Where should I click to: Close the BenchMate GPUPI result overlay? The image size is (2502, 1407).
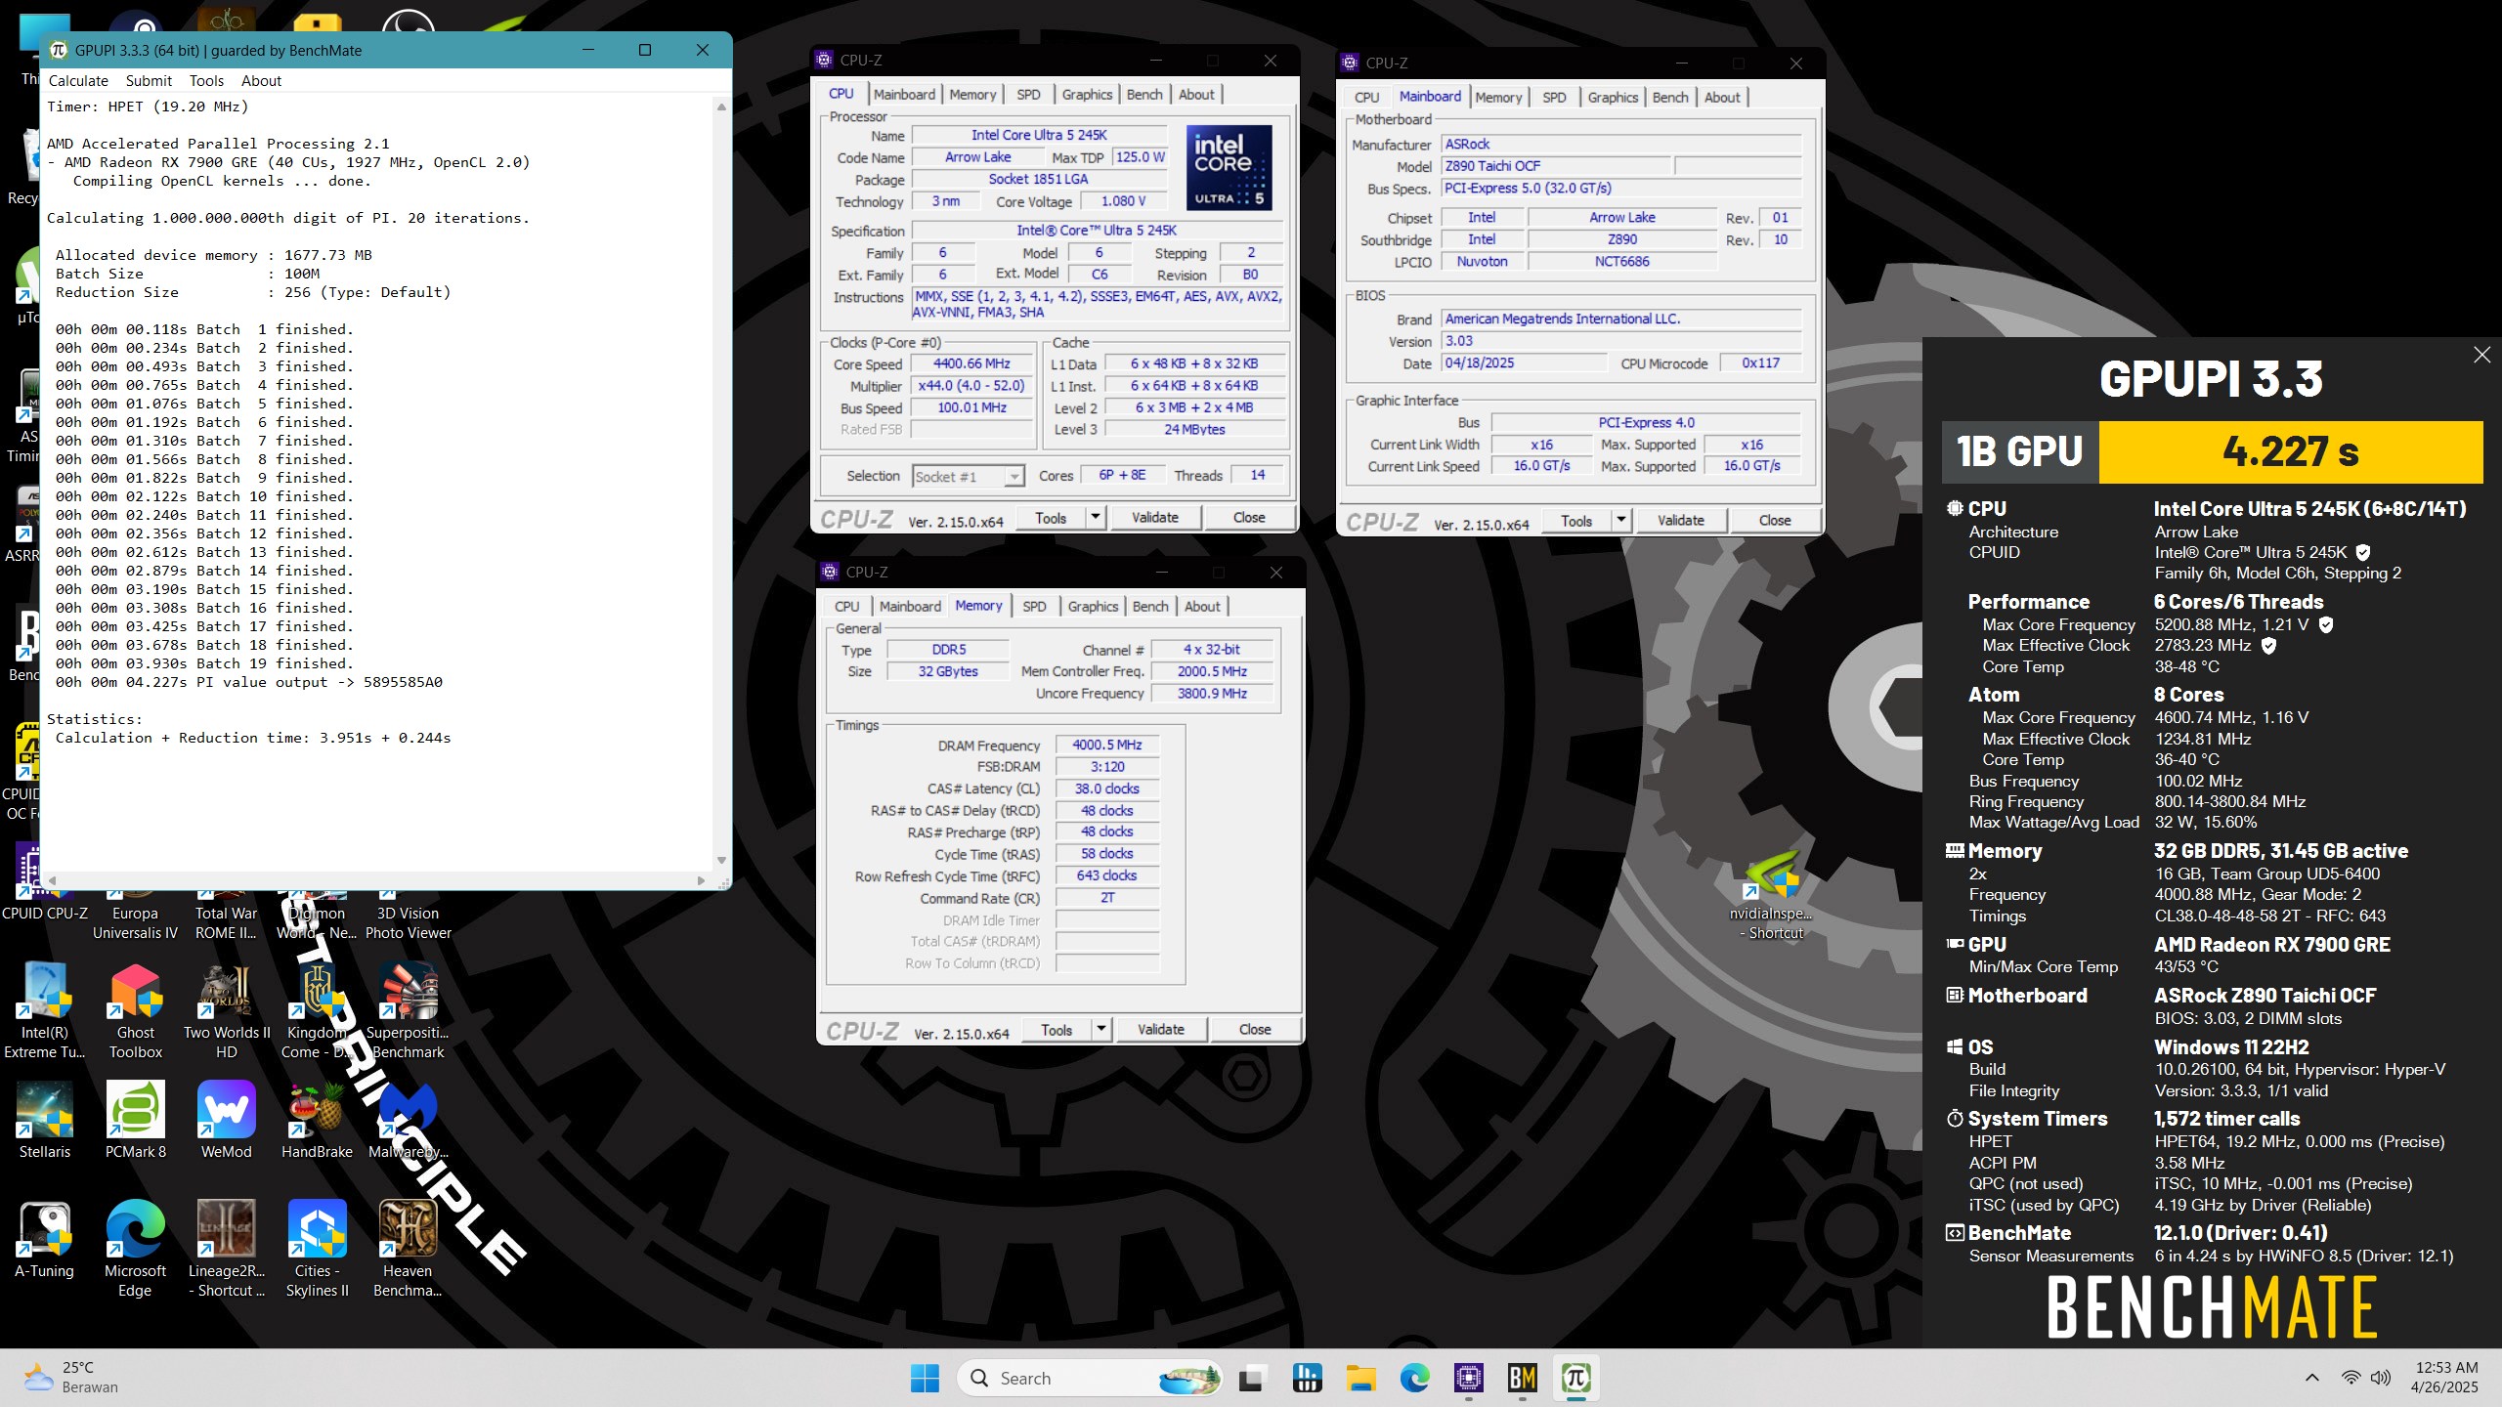pyautogui.click(x=2481, y=356)
